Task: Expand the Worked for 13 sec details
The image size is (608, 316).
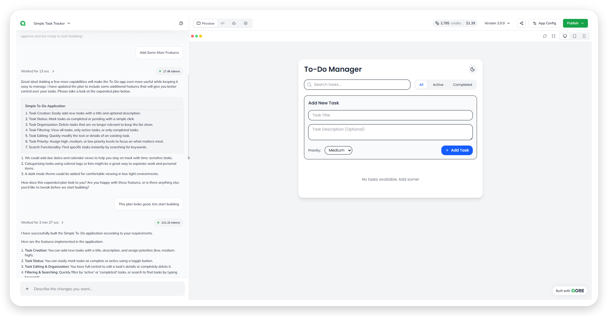Action: tap(37, 71)
